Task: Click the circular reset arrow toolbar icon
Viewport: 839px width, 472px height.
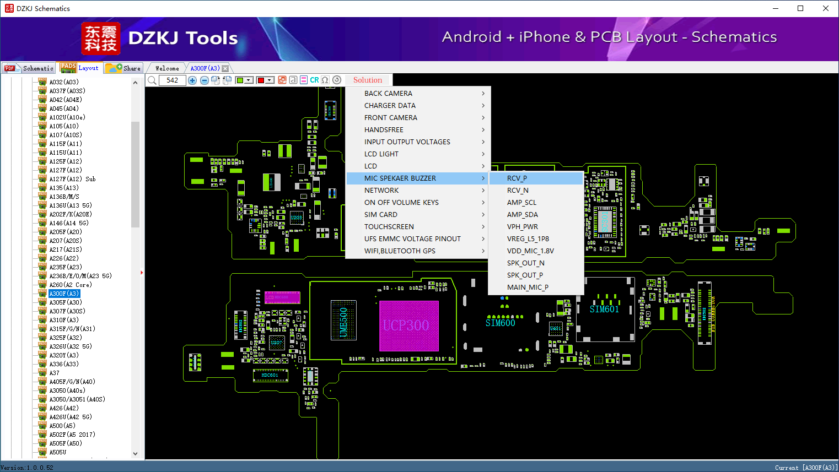Action: (337, 80)
